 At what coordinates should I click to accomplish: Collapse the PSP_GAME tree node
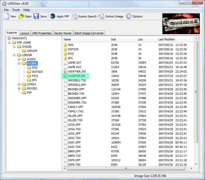[x=9, y=43]
